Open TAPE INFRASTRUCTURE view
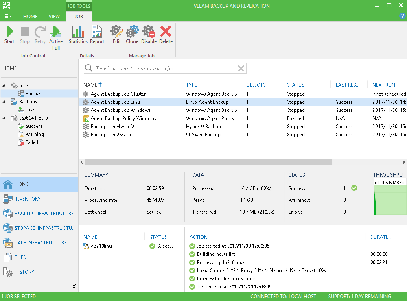Image resolution: width=407 pixels, height=301 pixels. coord(39,243)
